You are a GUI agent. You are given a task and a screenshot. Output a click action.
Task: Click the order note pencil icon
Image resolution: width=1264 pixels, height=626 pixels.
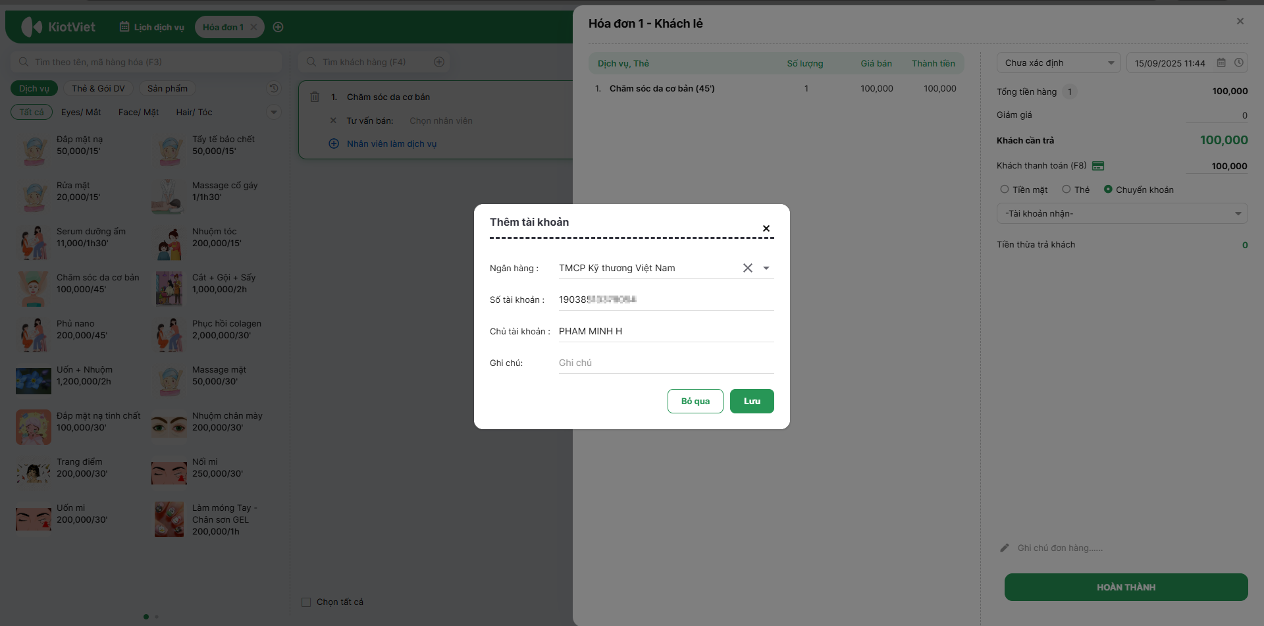(x=1005, y=548)
